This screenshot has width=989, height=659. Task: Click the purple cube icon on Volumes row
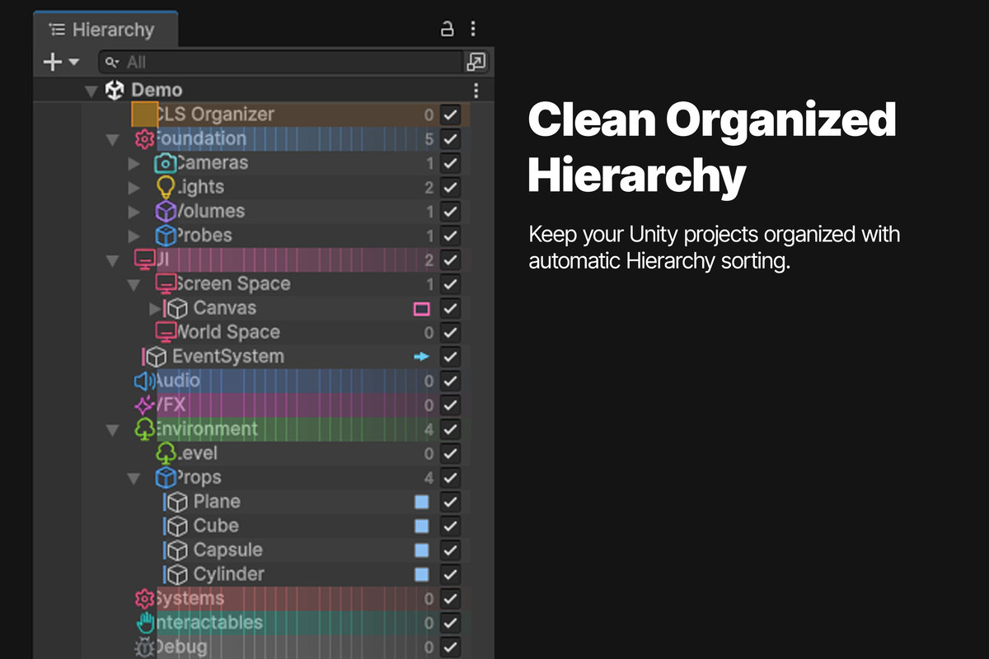click(x=166, y=212)
